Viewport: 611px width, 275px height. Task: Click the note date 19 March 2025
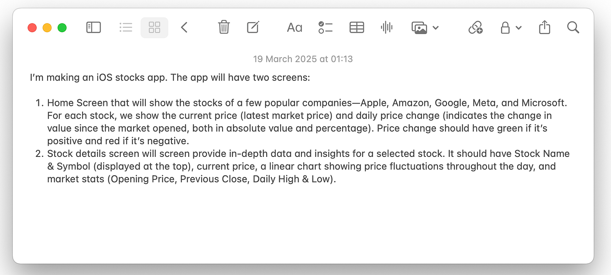303,59
